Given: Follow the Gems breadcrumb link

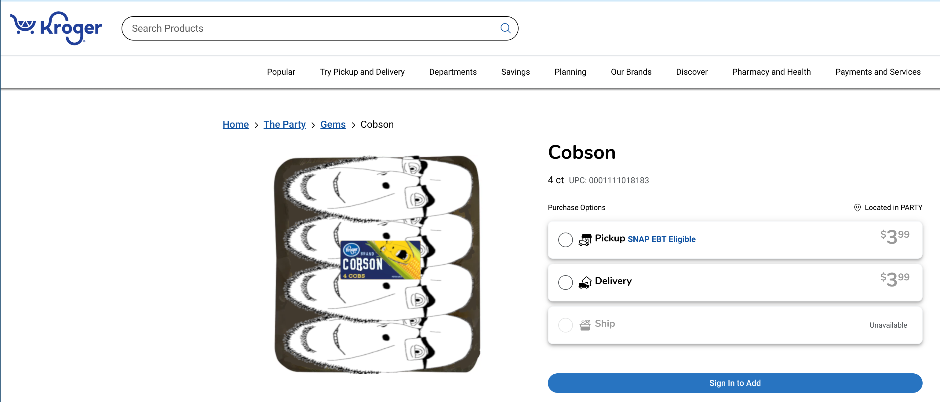Looking at the screenshot, I should pyautogui.click(x=333, y=125).
